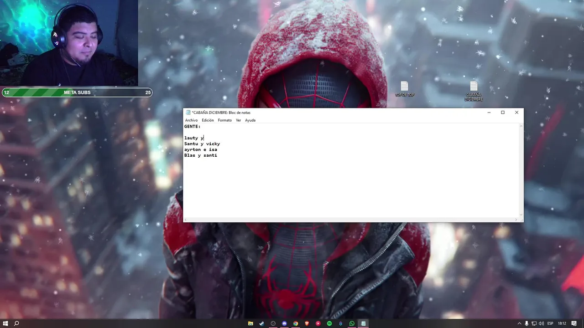Switch to Notepad taskbar button

(x=363, y=323)
